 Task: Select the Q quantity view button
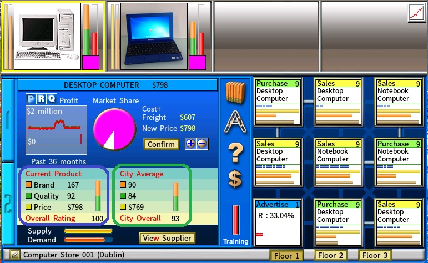52,99
